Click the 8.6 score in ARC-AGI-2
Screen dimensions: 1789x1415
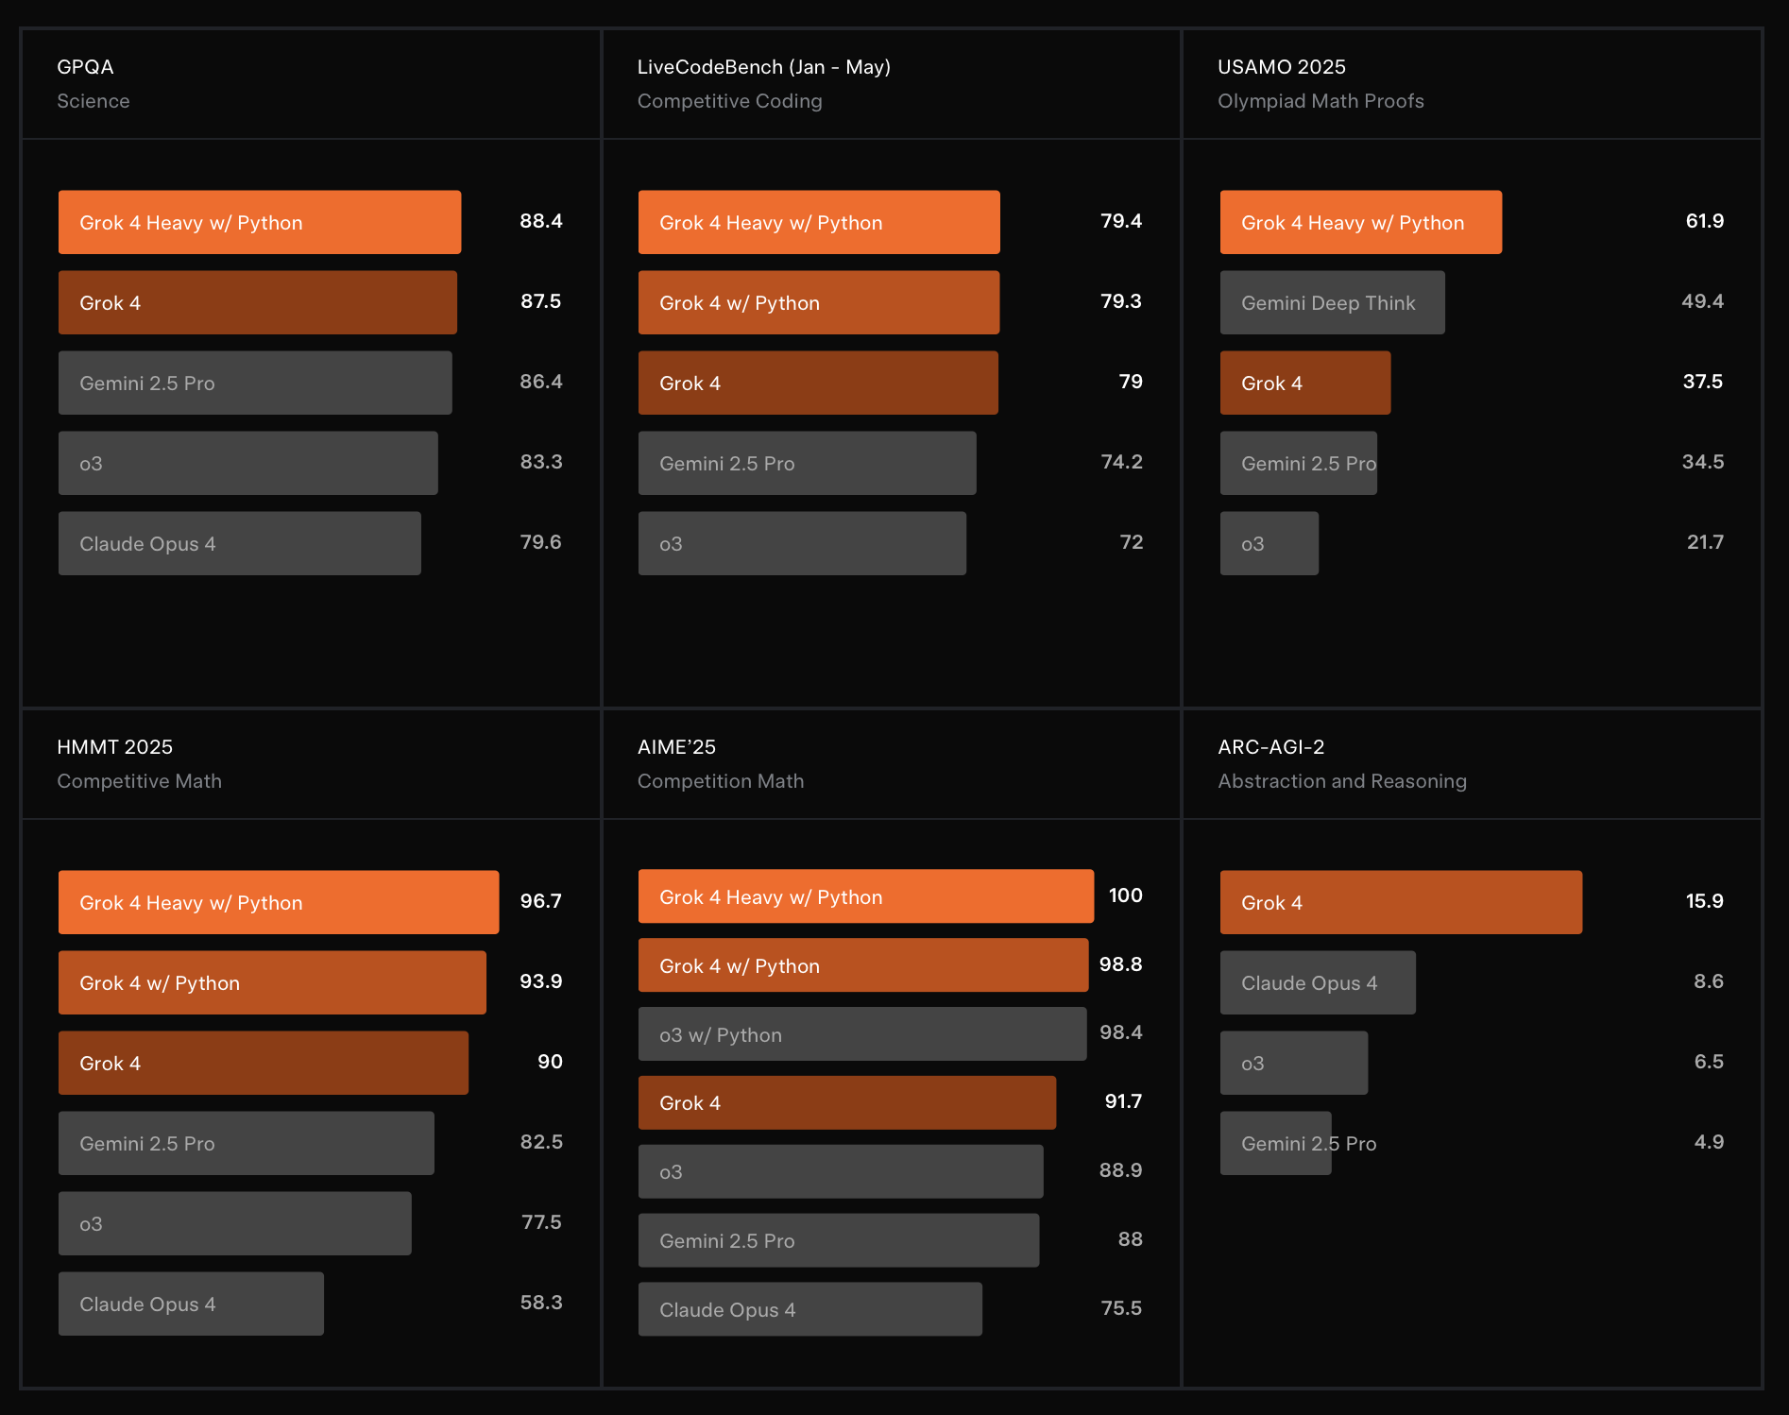pos(1709,981)
